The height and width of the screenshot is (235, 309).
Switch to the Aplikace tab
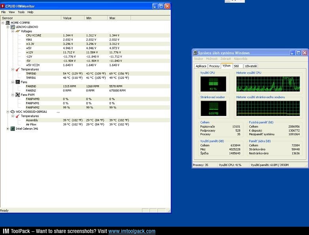[201, 66]
